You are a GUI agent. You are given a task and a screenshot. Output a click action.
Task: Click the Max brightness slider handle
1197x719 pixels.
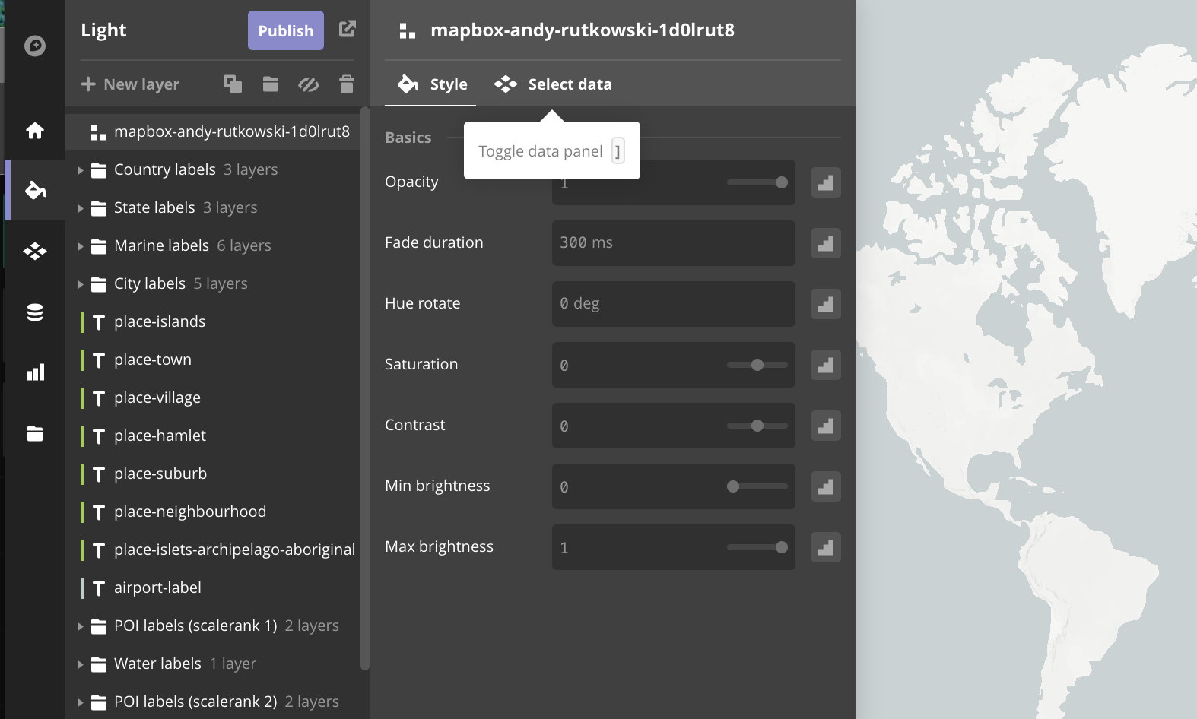[782, 547]
